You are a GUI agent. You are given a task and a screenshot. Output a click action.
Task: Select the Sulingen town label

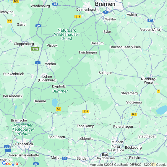[106, 73]
